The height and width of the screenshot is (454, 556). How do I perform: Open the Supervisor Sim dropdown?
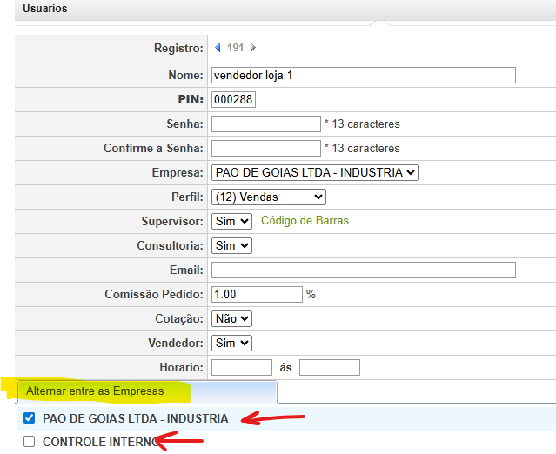[x=231, y=221]
